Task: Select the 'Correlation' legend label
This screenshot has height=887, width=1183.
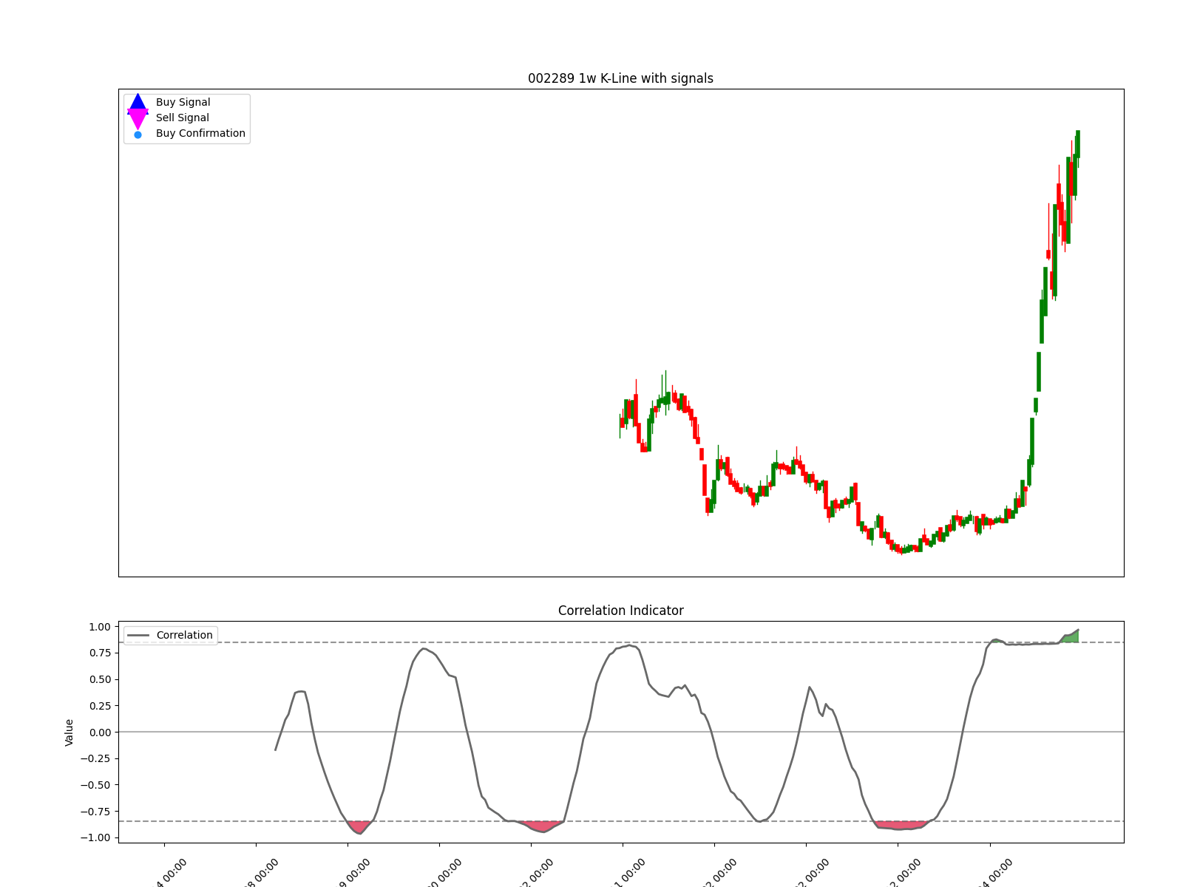Action: tap(184, 635)
